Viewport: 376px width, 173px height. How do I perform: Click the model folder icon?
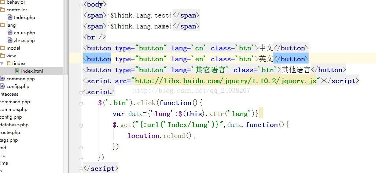click(x=3, y=48)
